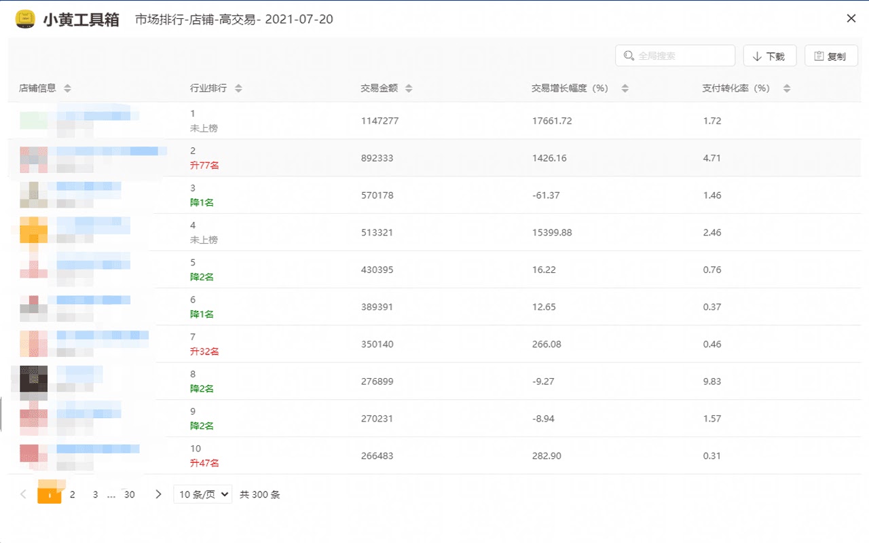
Task: Click rank change 降1名 in rank 3 row
Action: click(202, 202)
